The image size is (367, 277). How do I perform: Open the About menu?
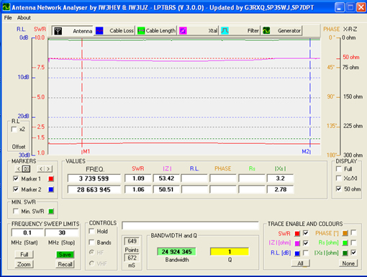[x=24, y=18]
